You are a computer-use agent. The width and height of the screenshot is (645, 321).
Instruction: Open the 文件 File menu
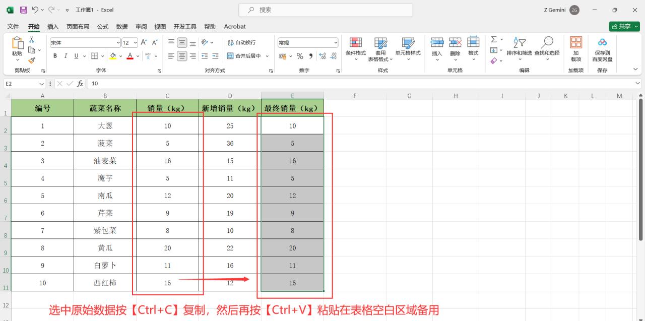[x=13, y=26]
